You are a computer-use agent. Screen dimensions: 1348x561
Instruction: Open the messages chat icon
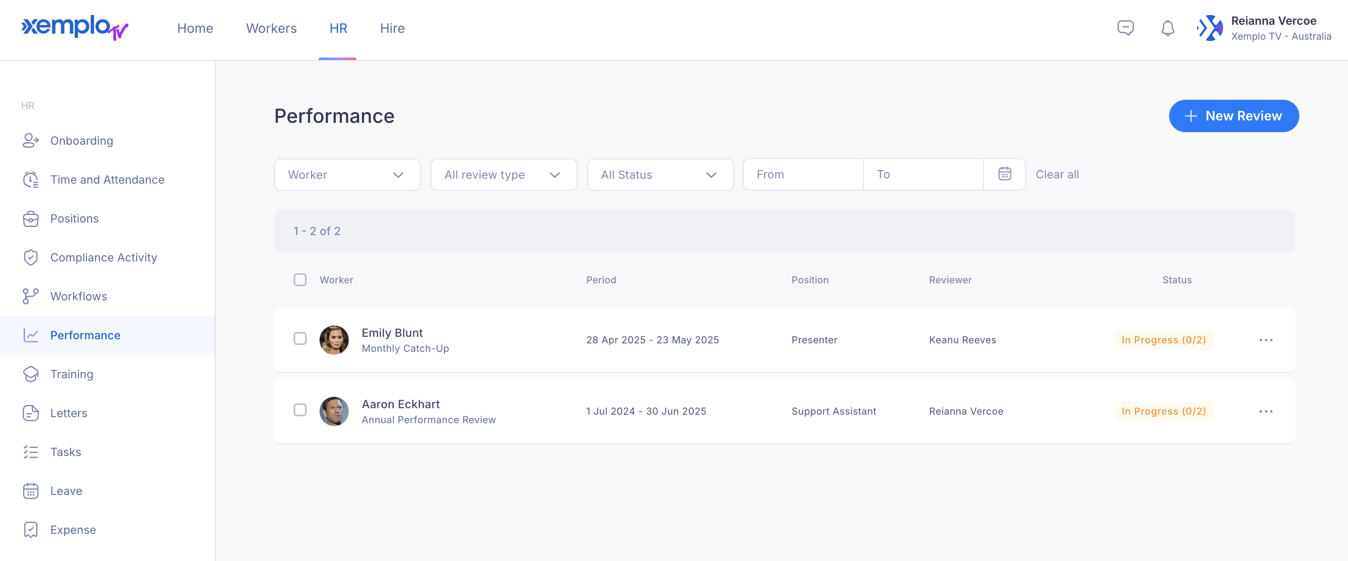(1126, 28)
